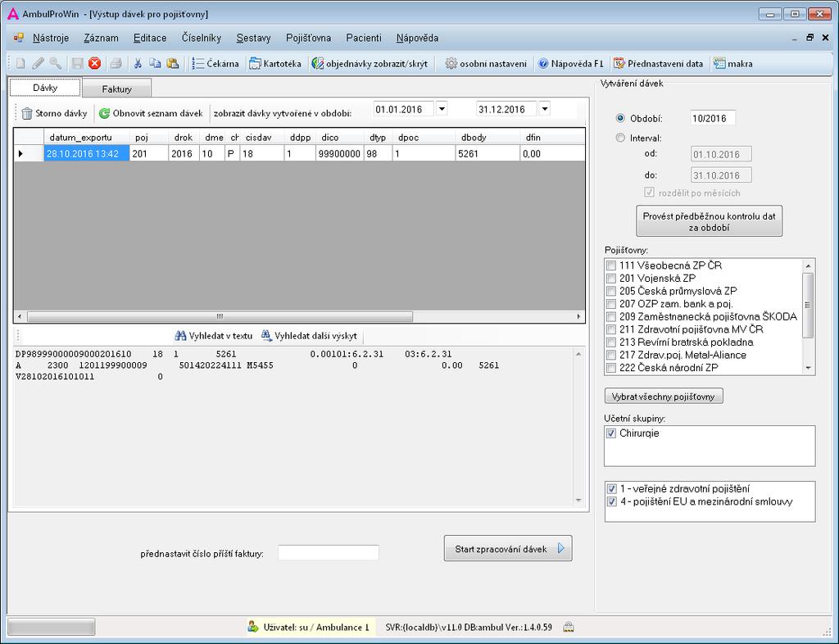The image size is (839, 644).
Task: Open the Pacienti menu
Action: (364, 38)
